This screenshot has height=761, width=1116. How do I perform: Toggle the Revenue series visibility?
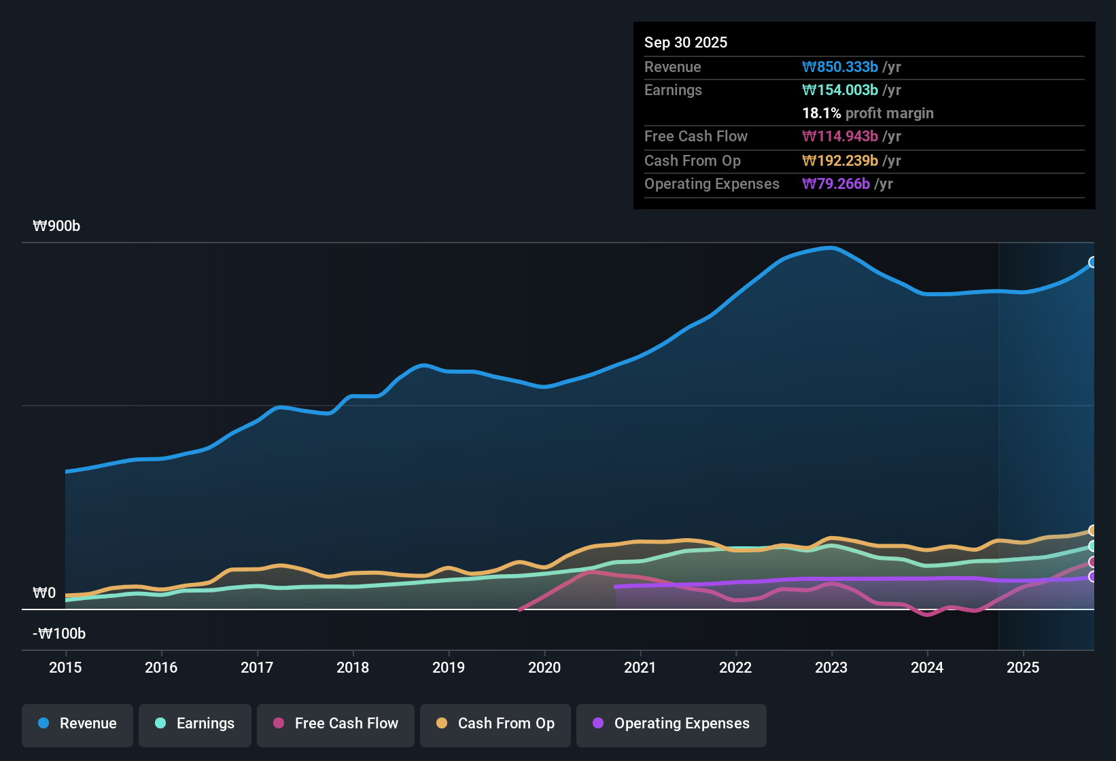(77, 724)
